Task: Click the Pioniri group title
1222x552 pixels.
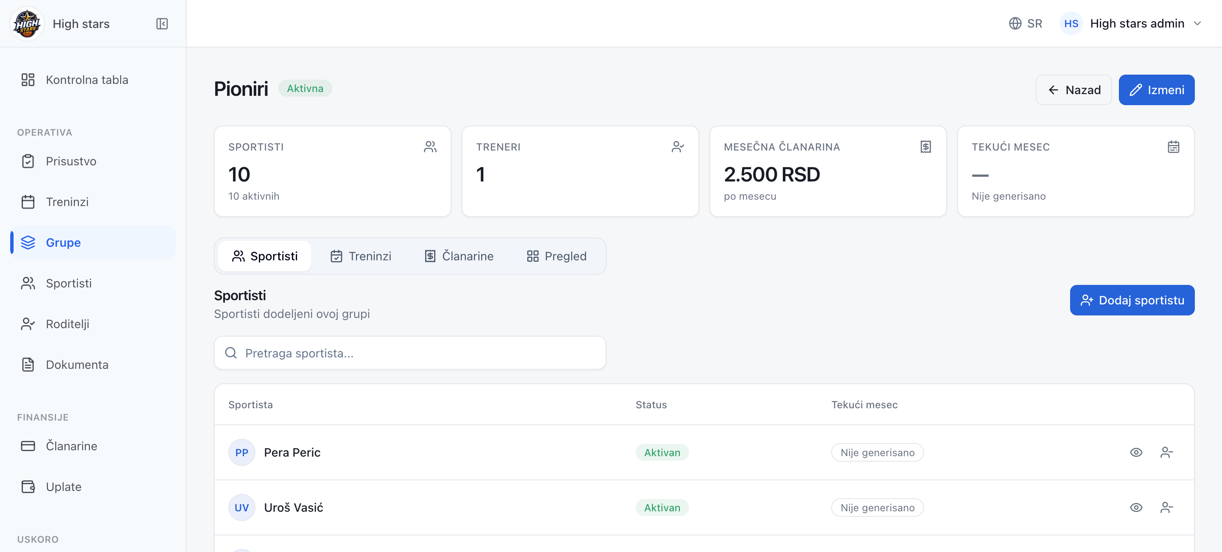Action: (x=241, y=89)
